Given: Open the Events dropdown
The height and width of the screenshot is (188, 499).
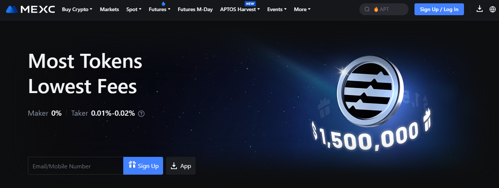Looking at the screenshot, I should click(277, 9).
